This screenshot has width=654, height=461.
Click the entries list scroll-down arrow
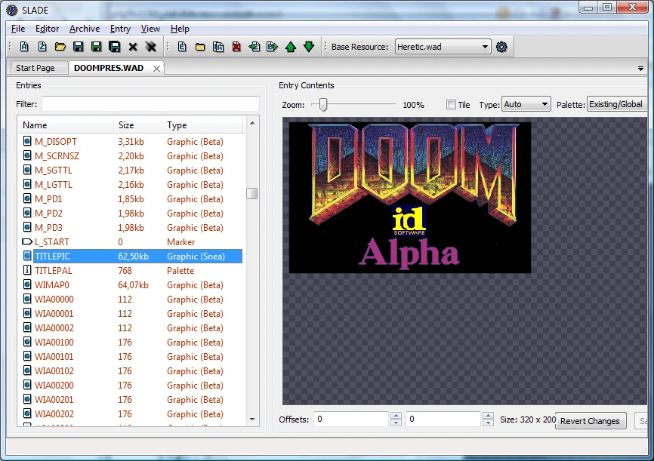pos(252,420)
